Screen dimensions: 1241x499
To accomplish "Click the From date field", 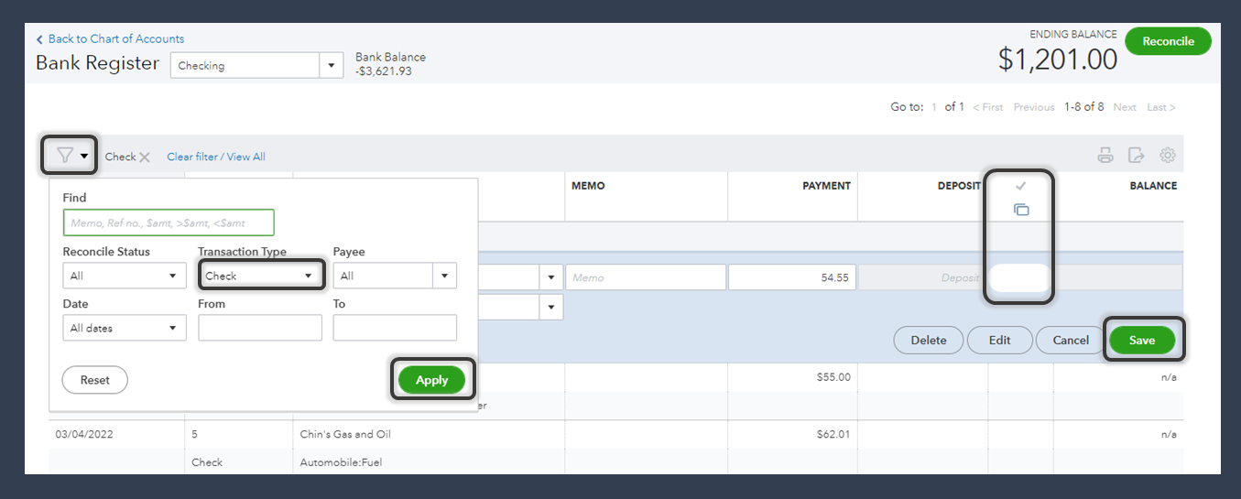I will (260, 328).
